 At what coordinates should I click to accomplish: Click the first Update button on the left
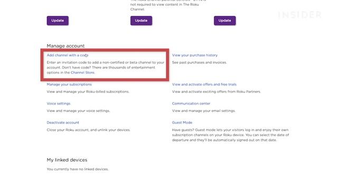(58, 21)
